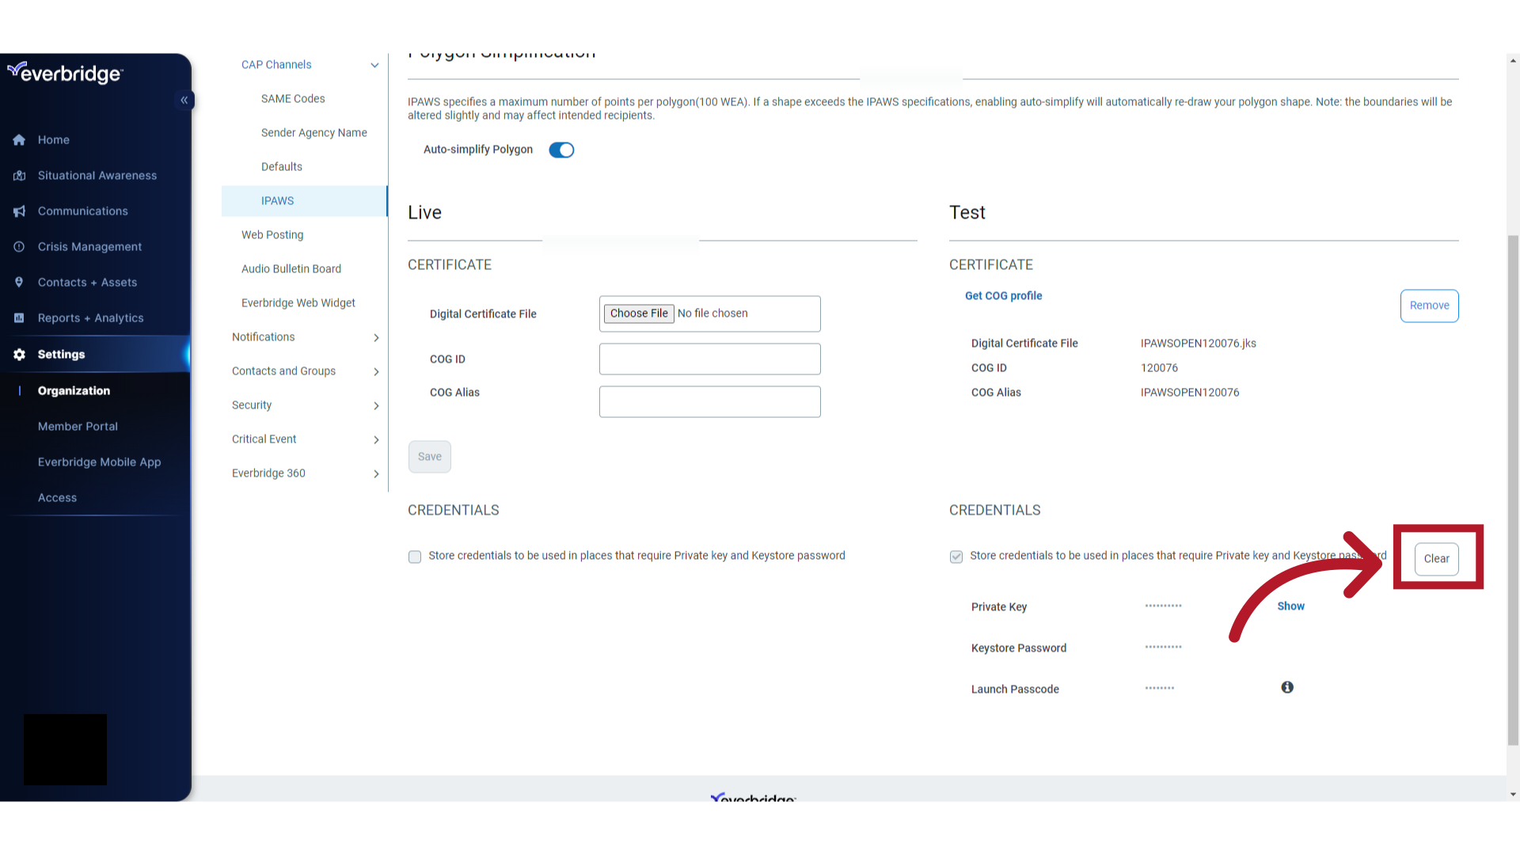Click the Reports + Analytics chart icon

coord(19,318)
